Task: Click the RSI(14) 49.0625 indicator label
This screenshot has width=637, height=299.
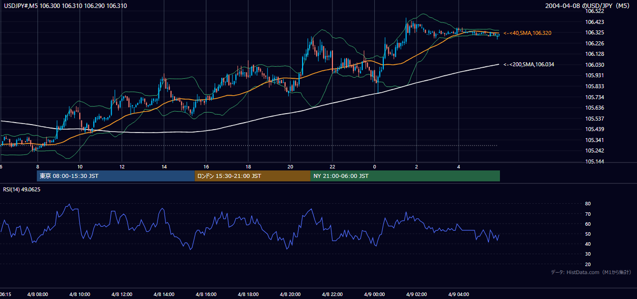Action: point(21,189)
